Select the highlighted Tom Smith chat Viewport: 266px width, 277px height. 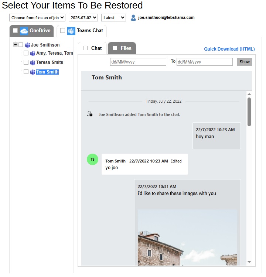pyautogui.click(x=47, y=72)
